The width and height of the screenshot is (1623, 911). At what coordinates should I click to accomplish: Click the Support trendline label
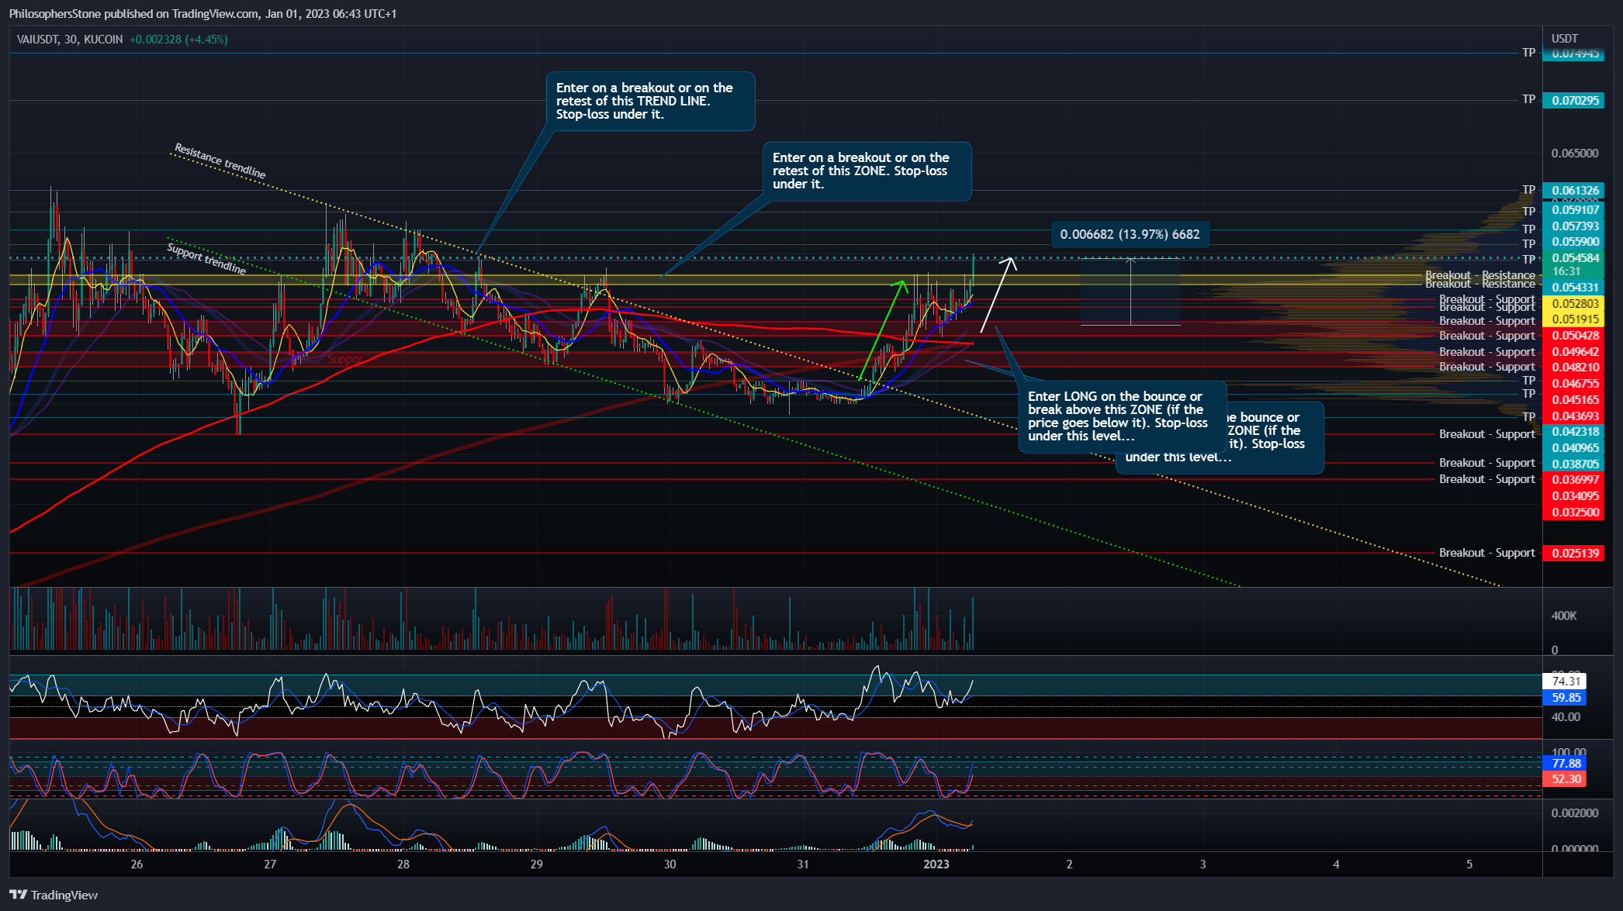point(207,258)
